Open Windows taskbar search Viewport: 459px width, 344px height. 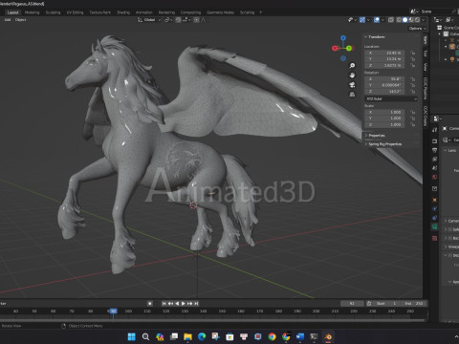coord(145,336)
